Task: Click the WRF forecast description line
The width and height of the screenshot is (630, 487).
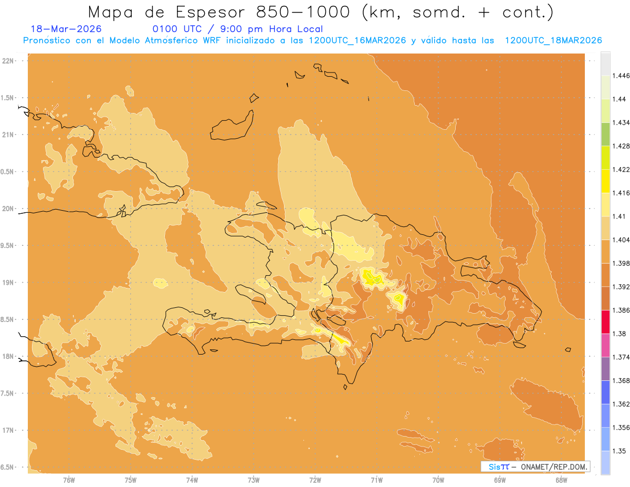Action: (312, 40)
